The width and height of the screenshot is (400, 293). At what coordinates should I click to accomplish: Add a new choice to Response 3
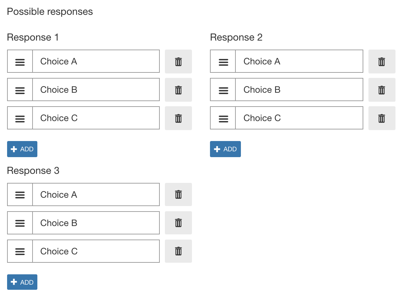tap(22, 282)
